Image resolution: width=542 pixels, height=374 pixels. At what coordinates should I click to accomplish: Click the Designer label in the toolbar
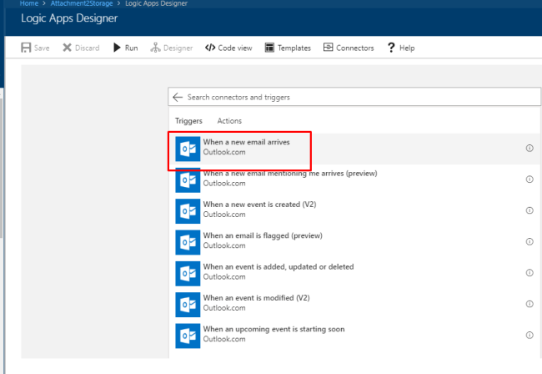click(x=178, y=48)
